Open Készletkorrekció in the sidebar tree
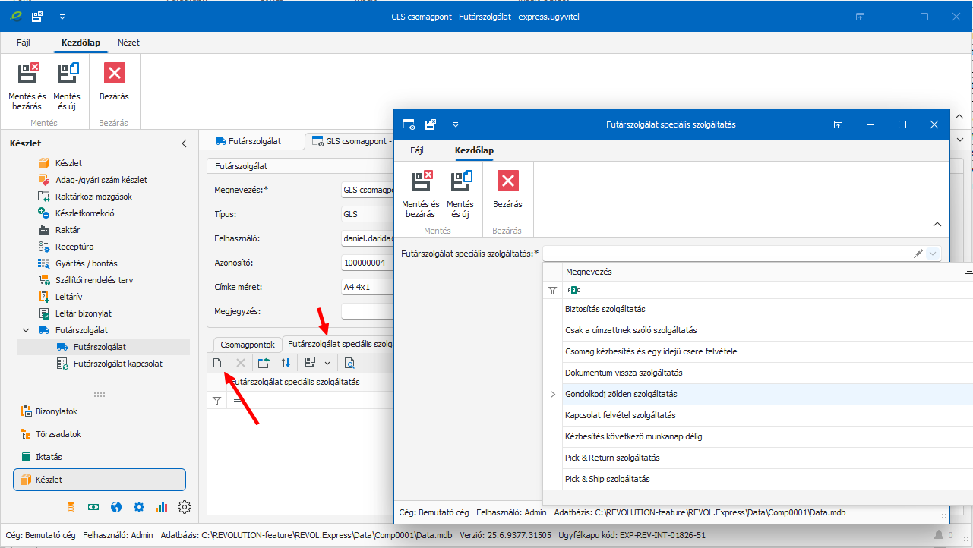Viewport: 973px width, 548px height. pyautogui.click(x=84, y=213)
